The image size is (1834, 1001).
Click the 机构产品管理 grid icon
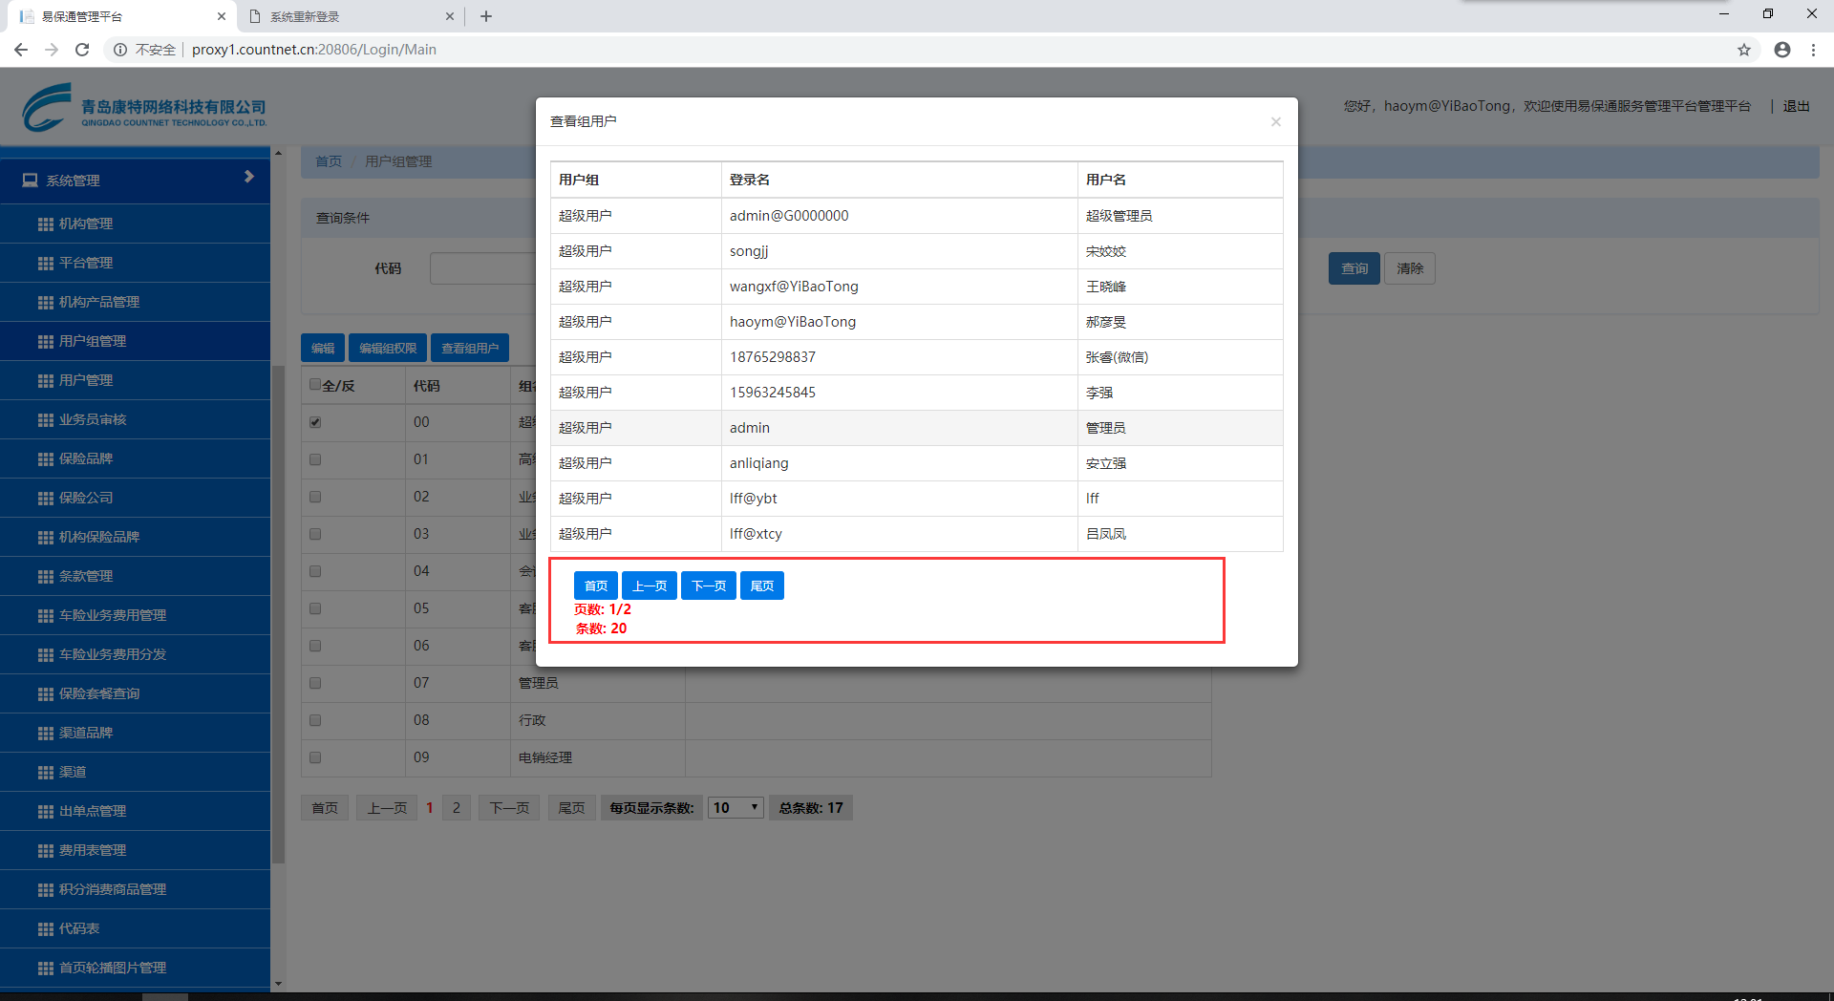pyautogui.click(x=45, y=303)
